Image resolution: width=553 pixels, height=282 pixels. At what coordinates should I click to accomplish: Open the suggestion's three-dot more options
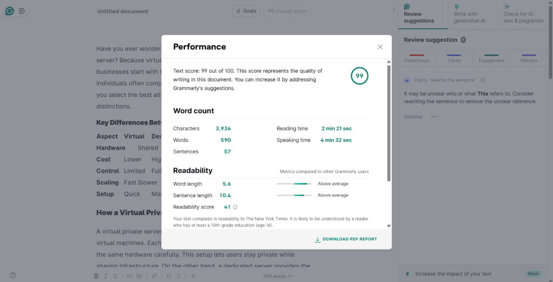point(434,117)
